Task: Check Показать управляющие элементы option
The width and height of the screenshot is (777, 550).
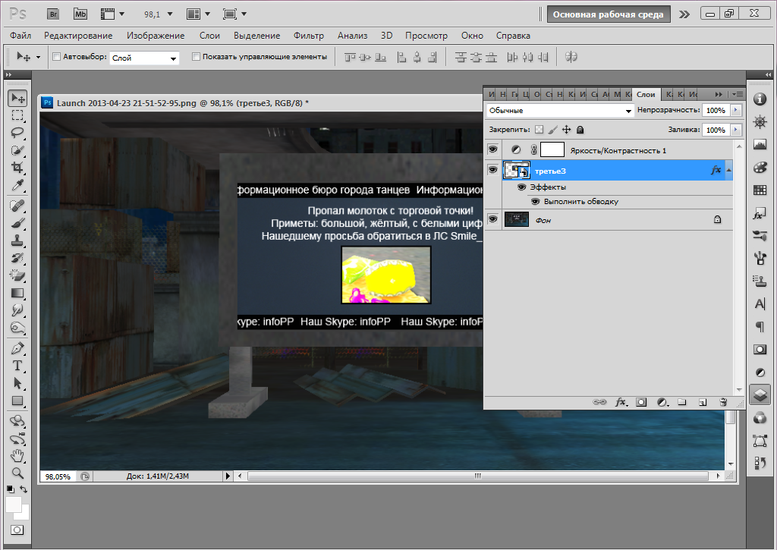Action: [196, 57]
